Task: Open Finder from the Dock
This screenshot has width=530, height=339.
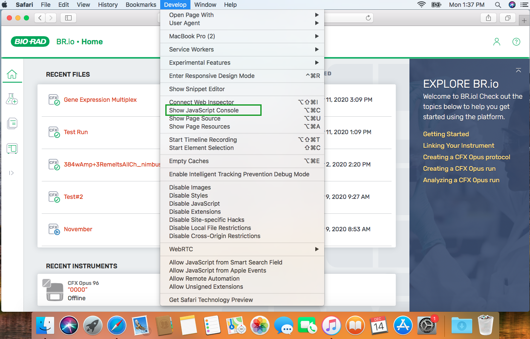Action: (46, 325)
